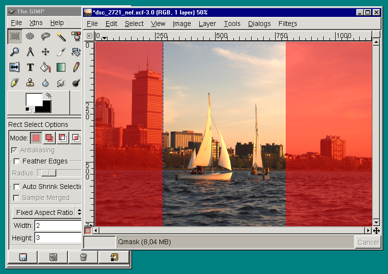Swap foreground and background colors
This screenshot has width=388, height=274.
pyautogui.click(x=48, y=96)
